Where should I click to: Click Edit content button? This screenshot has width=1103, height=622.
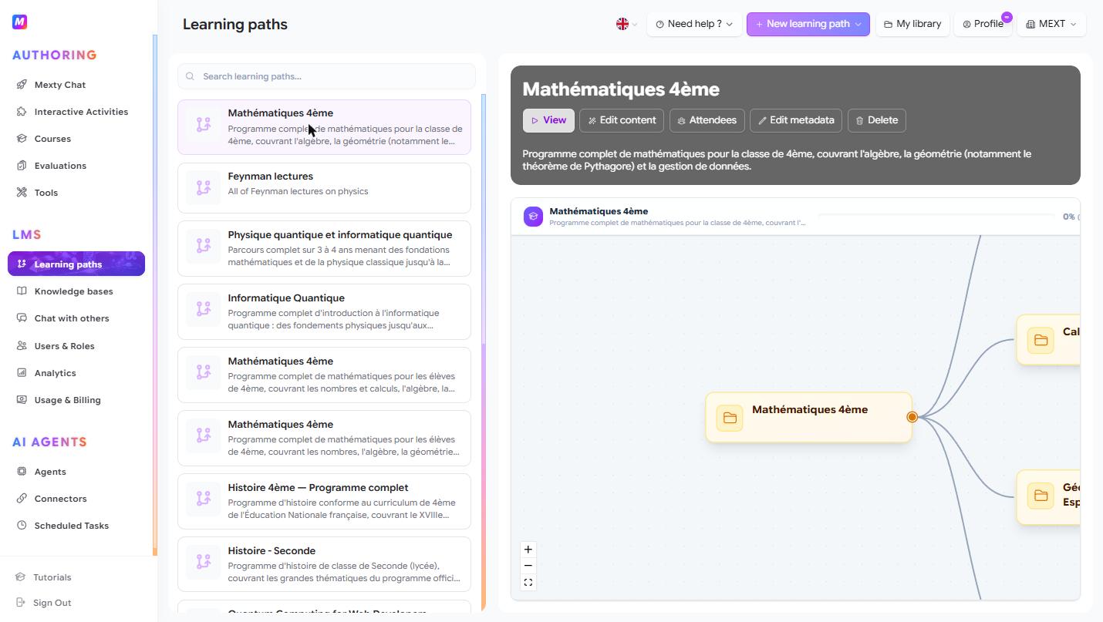point(622,120)
